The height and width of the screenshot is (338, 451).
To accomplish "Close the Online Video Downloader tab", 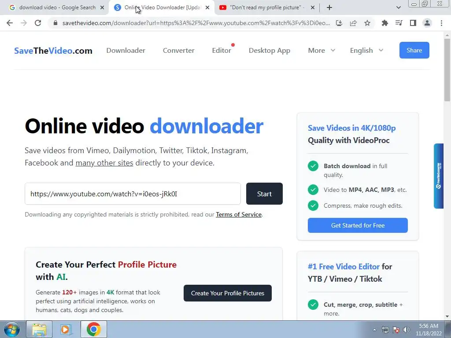I will 207,7.
